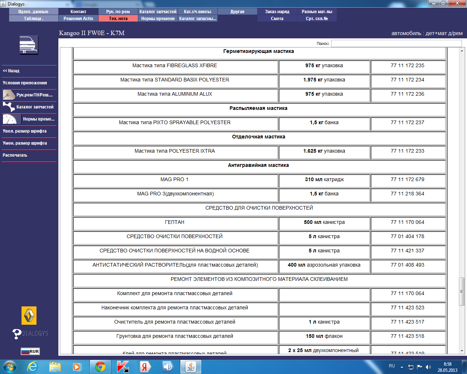Viewport: 467px width, 374px height.
Task: Click the Поиск search field
Action: pos(396,43)
